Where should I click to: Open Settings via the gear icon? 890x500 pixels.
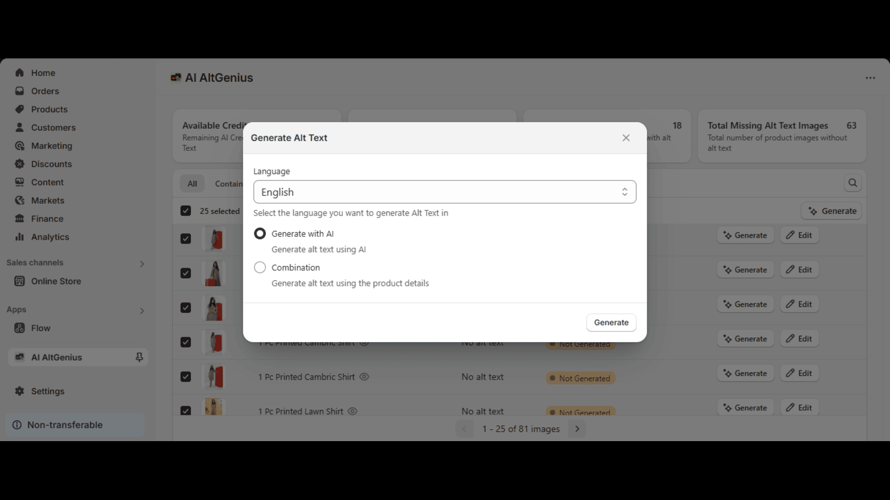point(19,391)
